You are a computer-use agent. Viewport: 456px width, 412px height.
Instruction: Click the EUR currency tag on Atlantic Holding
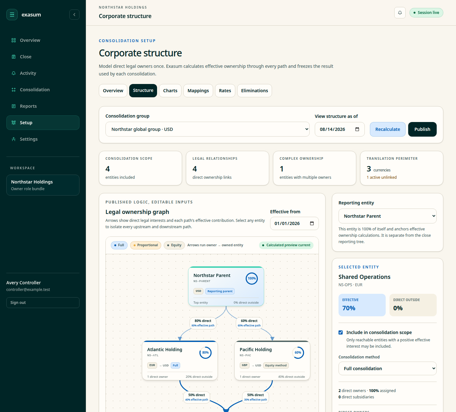pyautogui.click(x=152, y=365)
